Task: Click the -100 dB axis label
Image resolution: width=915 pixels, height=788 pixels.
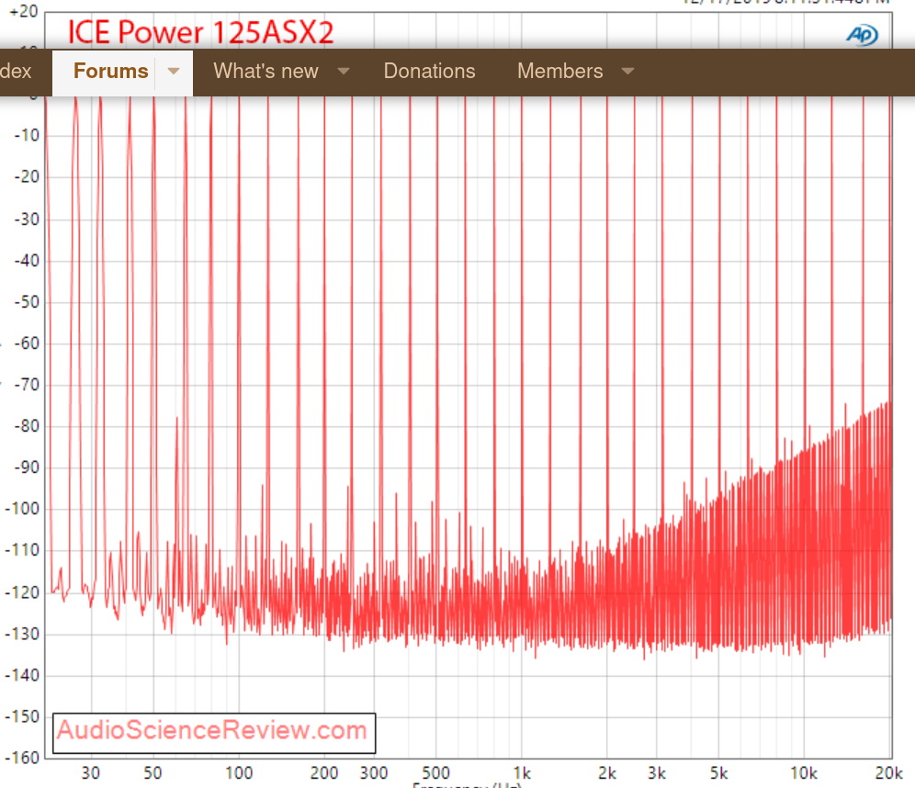Action: 22,509
